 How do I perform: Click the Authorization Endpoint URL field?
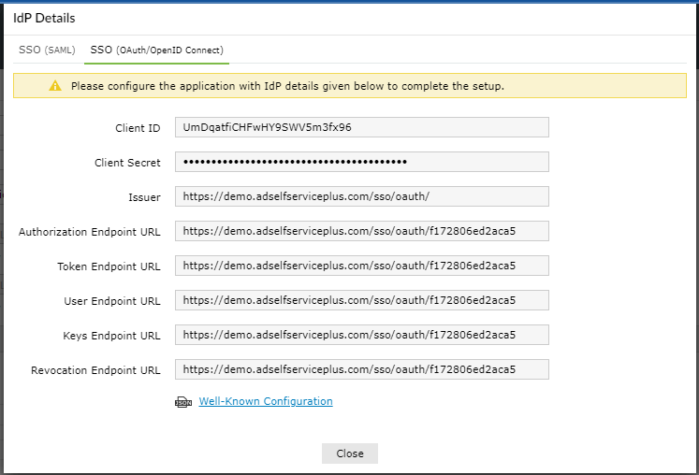pos(361,231)
